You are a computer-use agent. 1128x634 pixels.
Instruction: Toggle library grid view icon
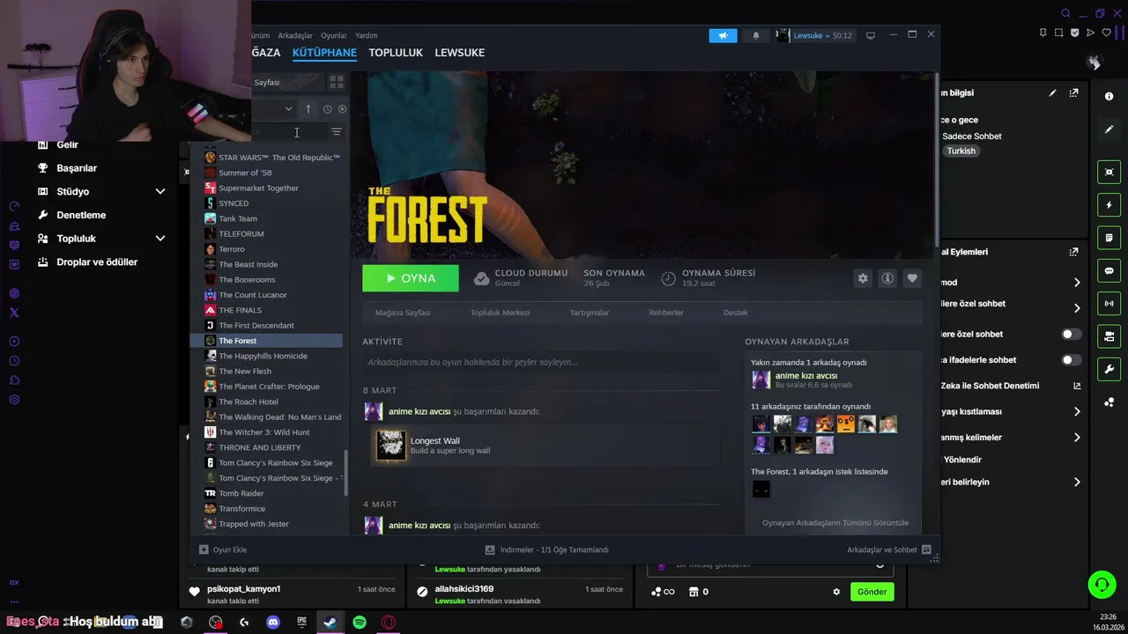pyautogui.click(x=337, y=82)
